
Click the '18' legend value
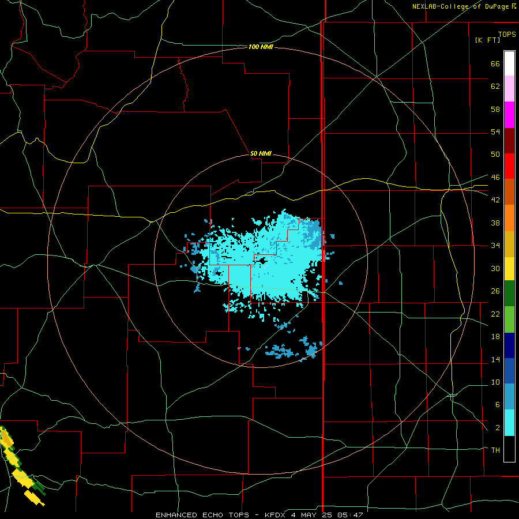click(495, 337)
